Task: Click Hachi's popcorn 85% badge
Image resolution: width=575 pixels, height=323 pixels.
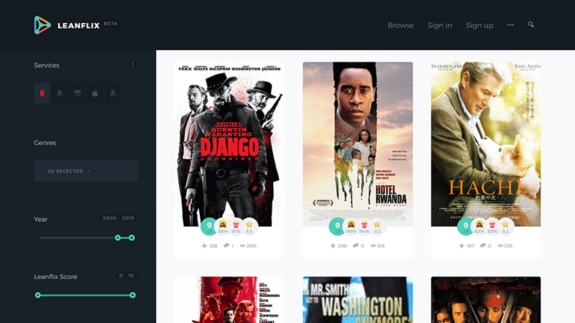Action: click(492, 227)
